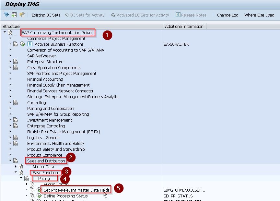Expand the Enterprise Structure arrow
This screenshot has height=201, width=280.
10,61
